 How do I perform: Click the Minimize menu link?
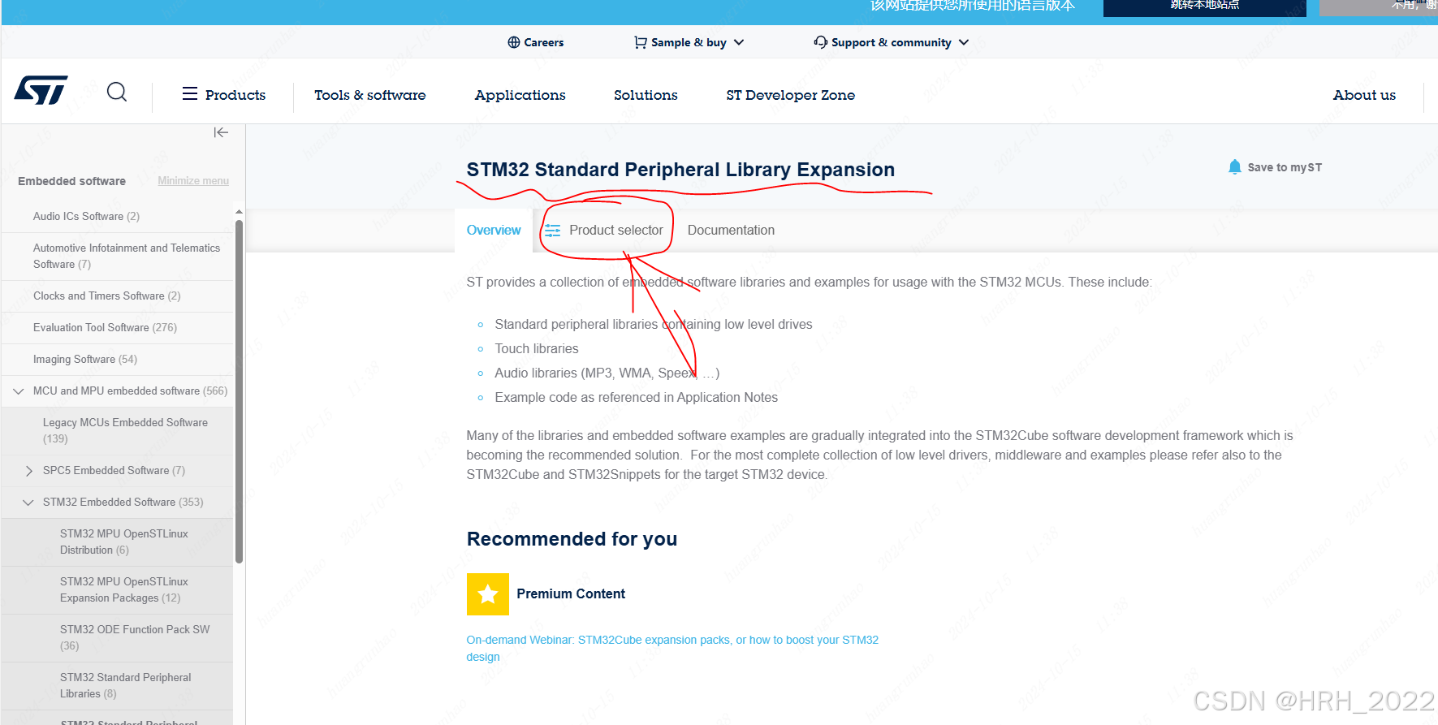coord(193,181)
